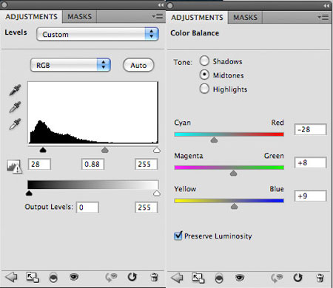Open the Levels panel flyout menu
Screen dimensions: 333x288
pyautogui.click(x=158, y=16)
